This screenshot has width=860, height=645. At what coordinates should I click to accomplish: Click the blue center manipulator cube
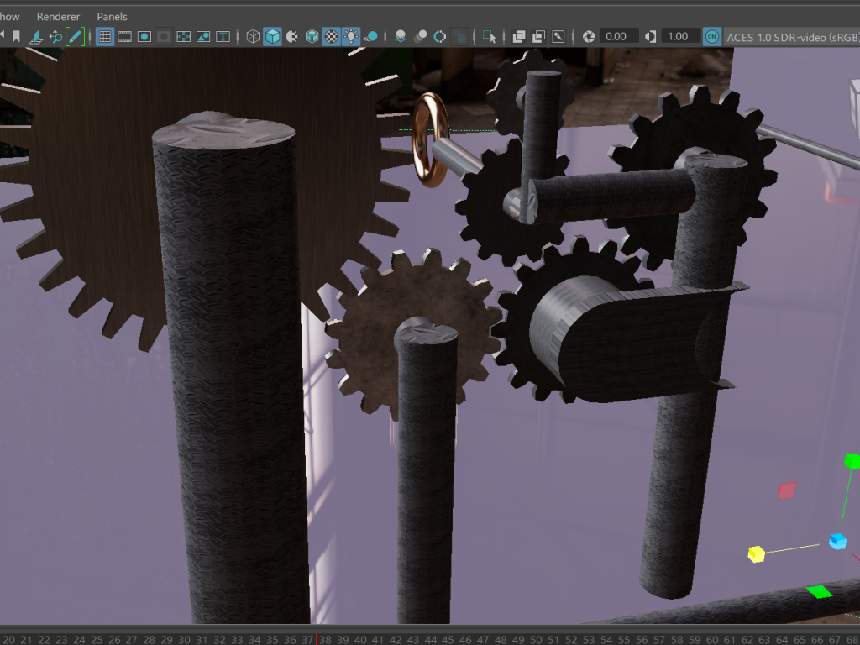[x=837, y=541]
